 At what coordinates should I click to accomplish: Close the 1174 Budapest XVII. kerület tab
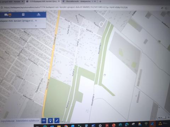(x=59, y=1)
